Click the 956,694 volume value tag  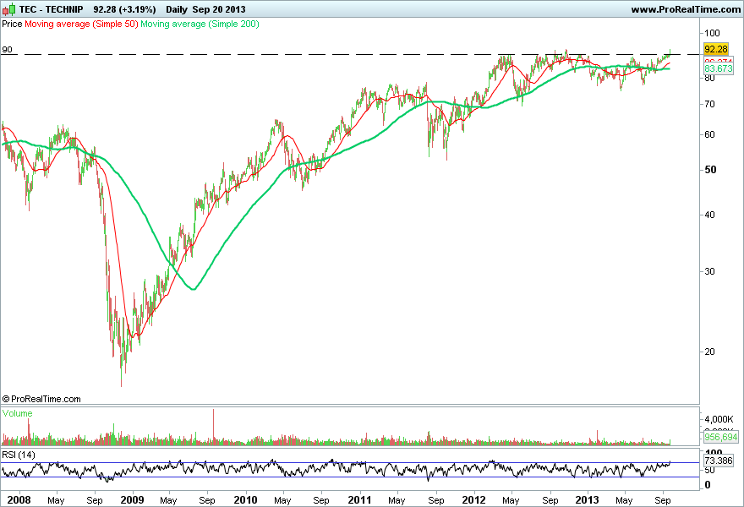pos(720,437)
